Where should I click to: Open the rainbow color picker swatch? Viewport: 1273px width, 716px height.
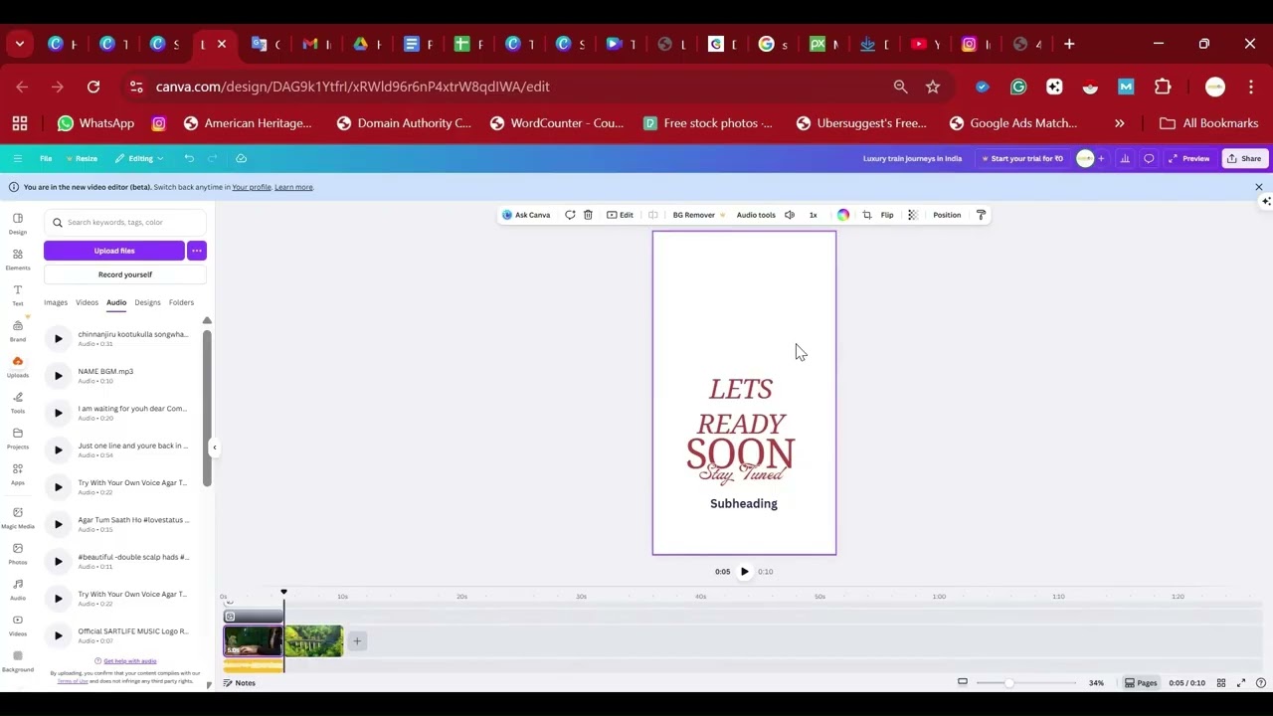click(x=843, y=215)
